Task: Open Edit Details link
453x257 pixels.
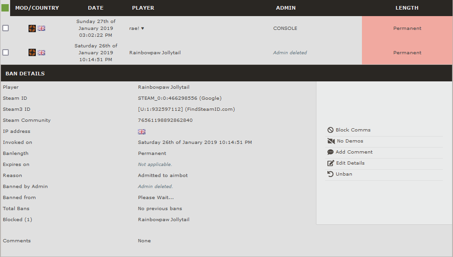Action: (x=350, y=163)
